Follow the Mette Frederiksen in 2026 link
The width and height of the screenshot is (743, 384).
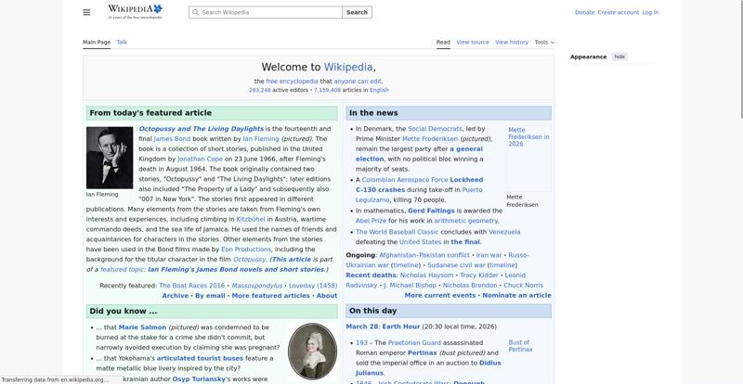(528, 137)
